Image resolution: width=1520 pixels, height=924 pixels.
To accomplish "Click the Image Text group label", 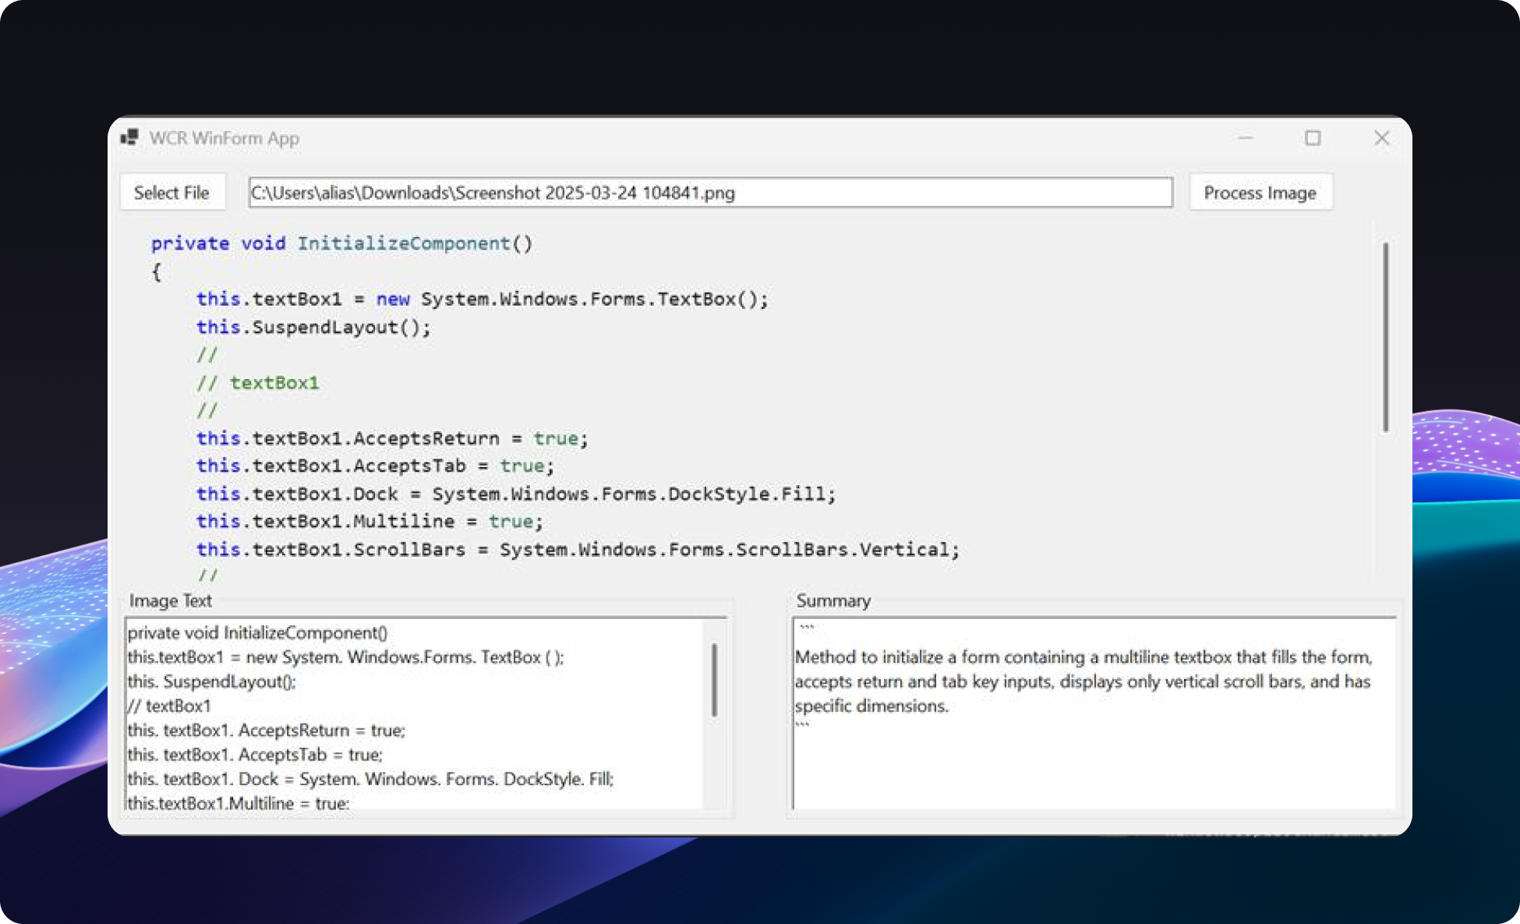I will coord(170,600).
